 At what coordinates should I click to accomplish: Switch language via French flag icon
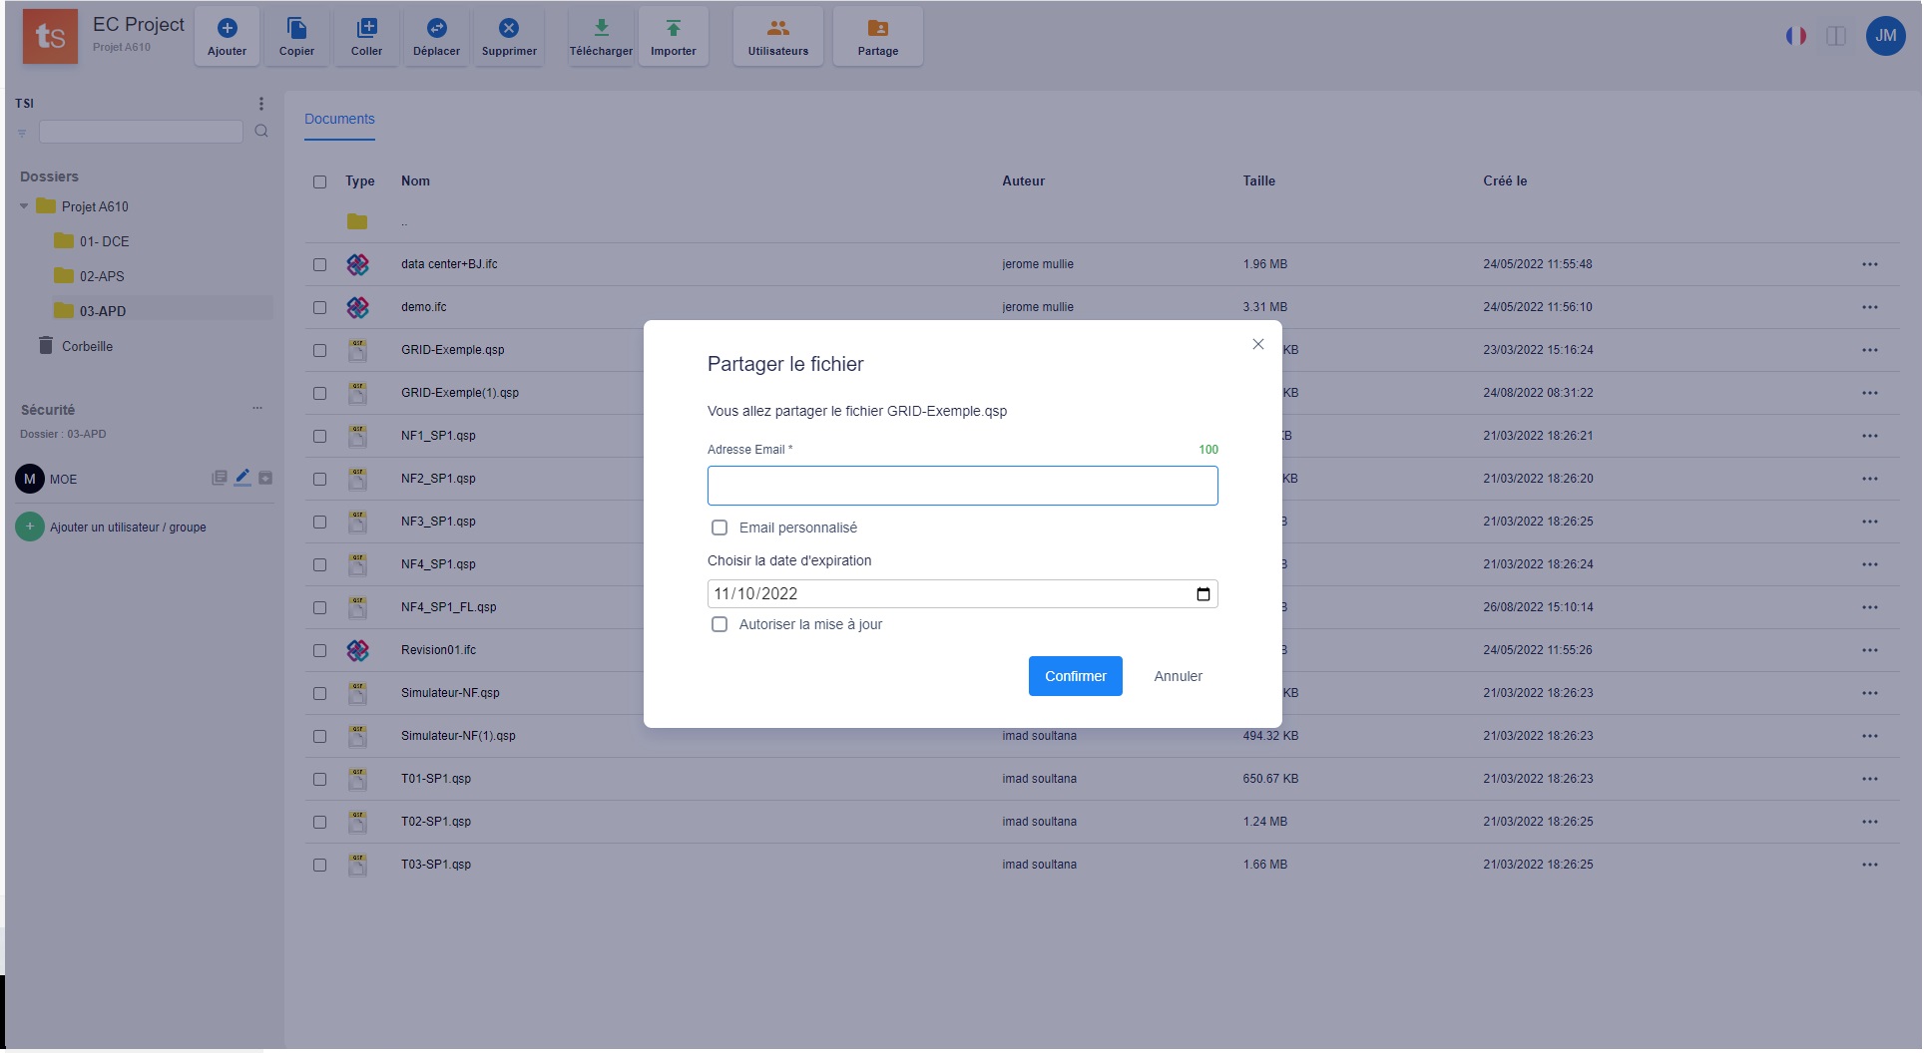(1796, 36)
